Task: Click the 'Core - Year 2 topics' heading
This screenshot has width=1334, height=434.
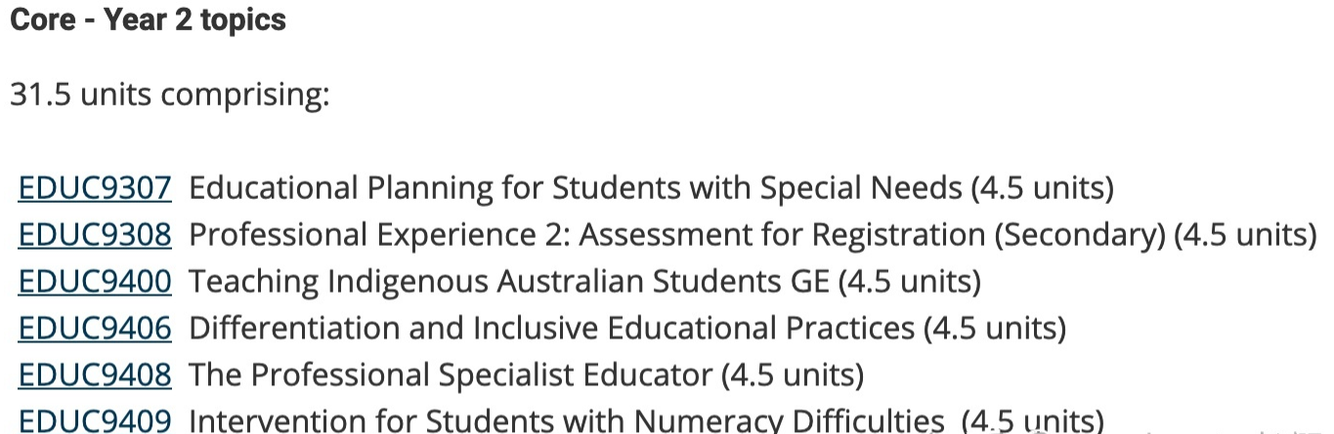Action: (148, 20)
